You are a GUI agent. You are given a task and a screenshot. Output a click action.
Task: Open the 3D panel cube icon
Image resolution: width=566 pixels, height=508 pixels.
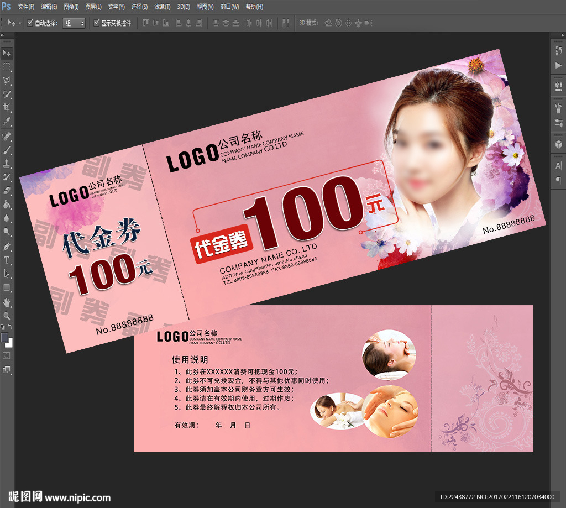[558, 144]
